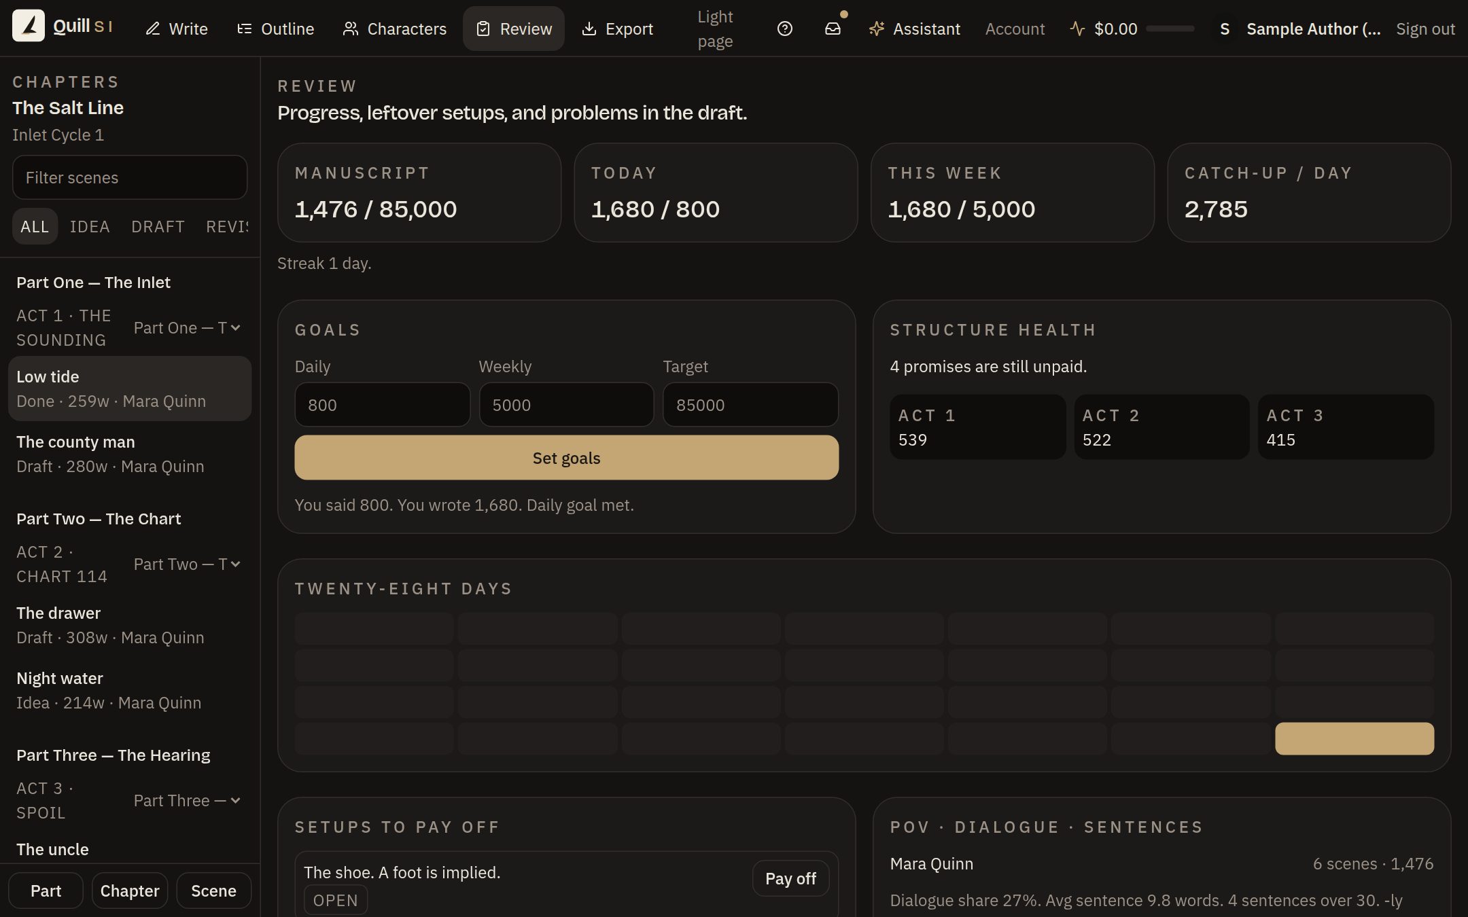
Task: Click '2,785' under CATCH-UP / DAY
Action: pyautogui.click(x=1216, y=209)
